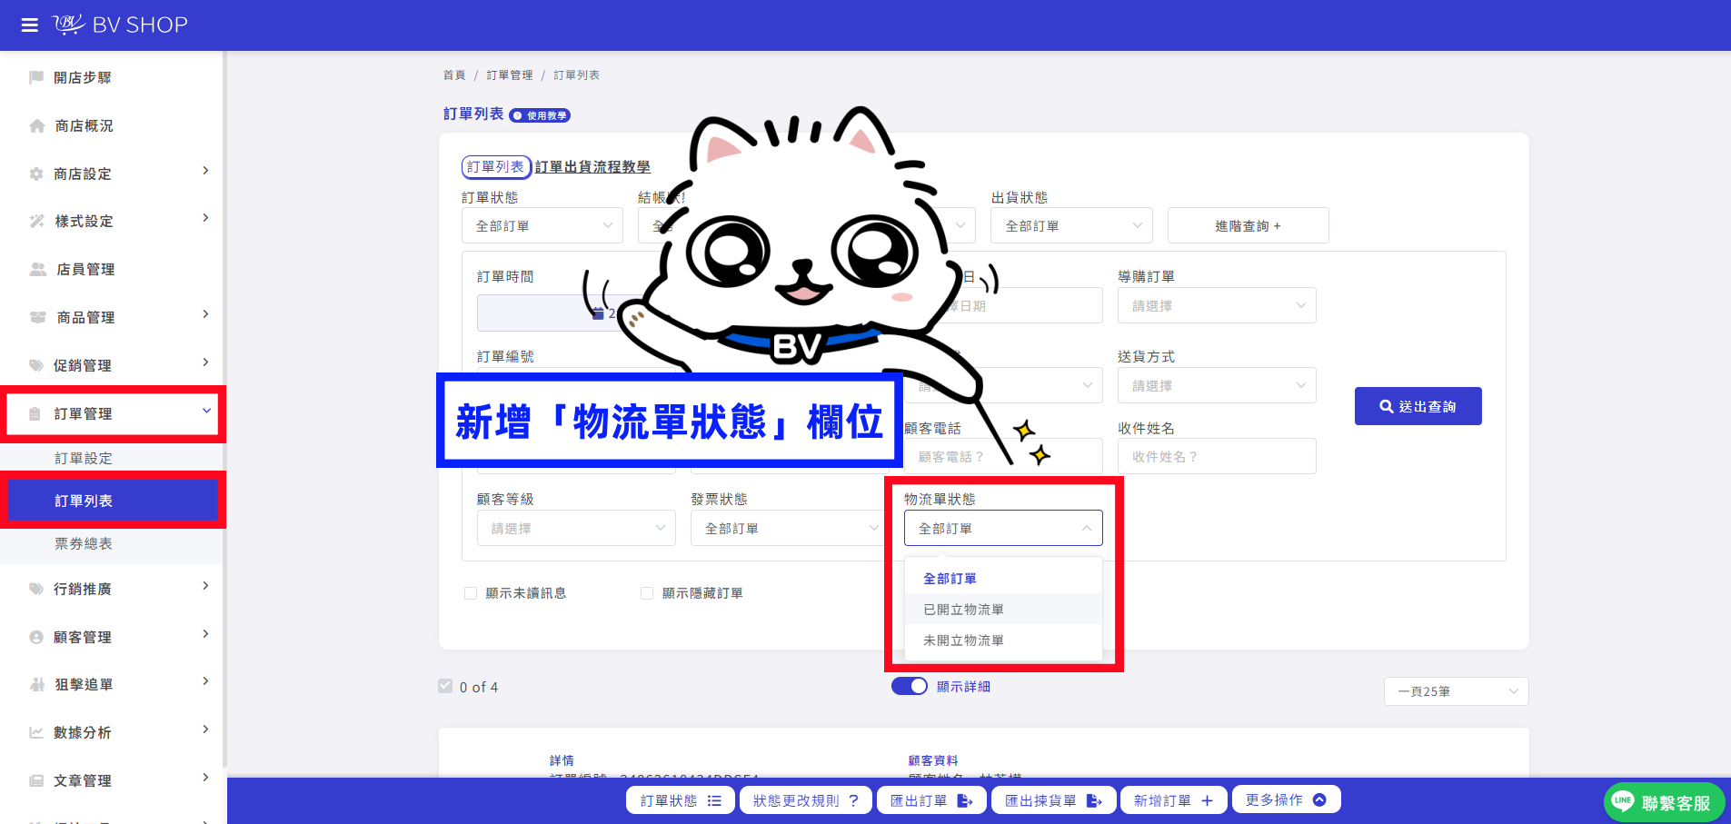This screenshot has height=824, width=1731.
Task: Click the export icon in 匯出訂單 button
Action: point(965,800)
